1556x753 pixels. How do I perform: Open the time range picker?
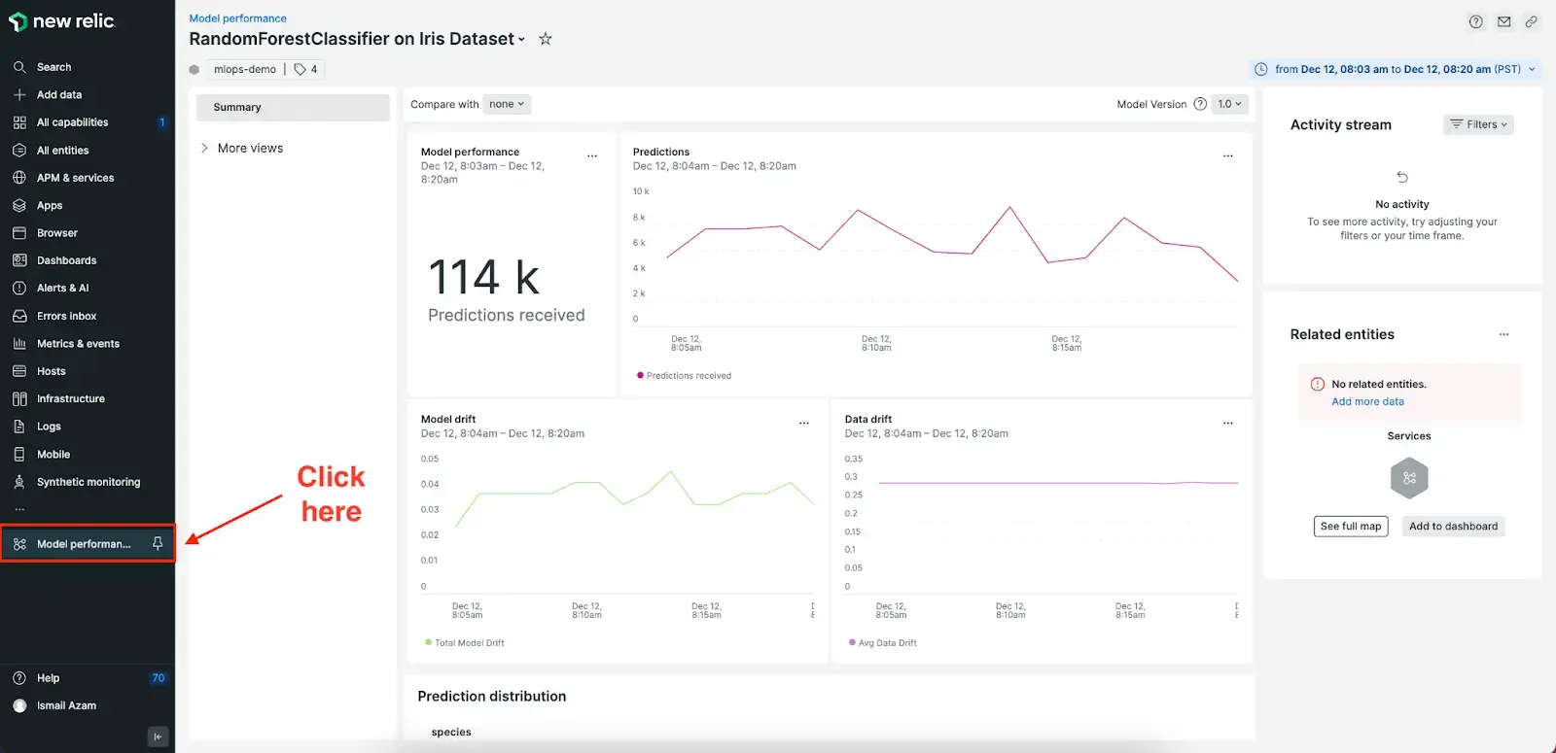1396,69
